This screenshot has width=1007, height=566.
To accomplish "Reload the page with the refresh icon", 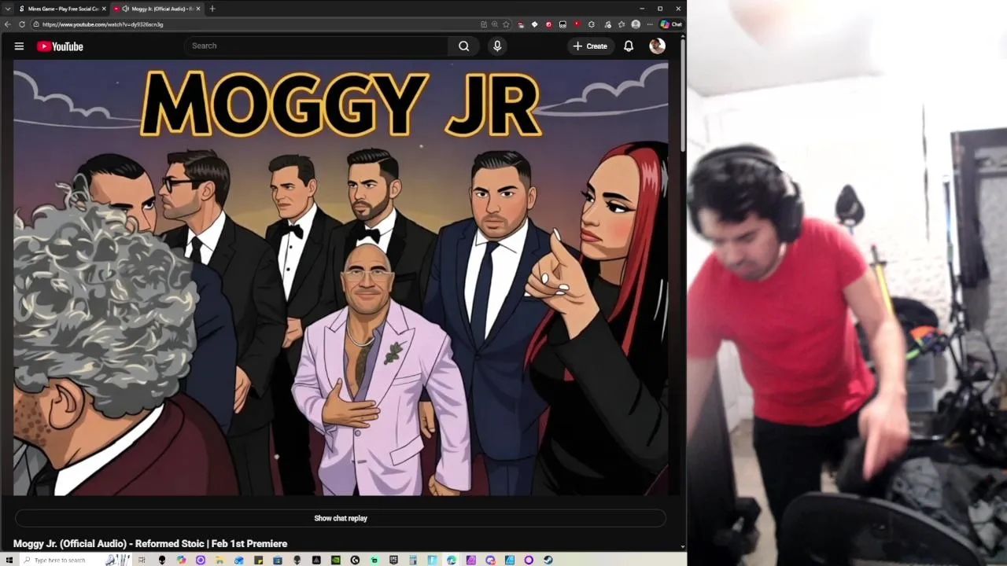I will coord(22,24).
